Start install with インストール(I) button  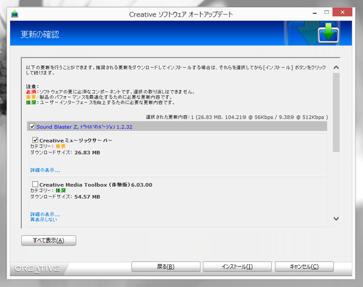[237, 267]
